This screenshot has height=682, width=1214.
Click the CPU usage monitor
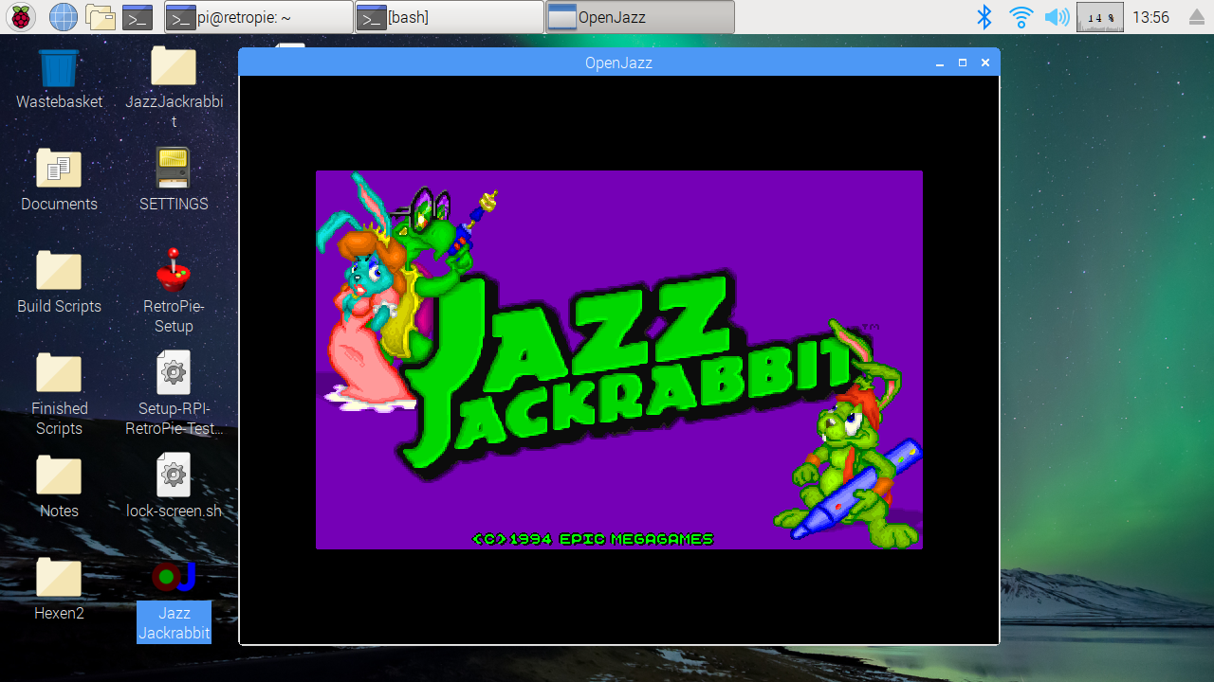pos(1100,17)
